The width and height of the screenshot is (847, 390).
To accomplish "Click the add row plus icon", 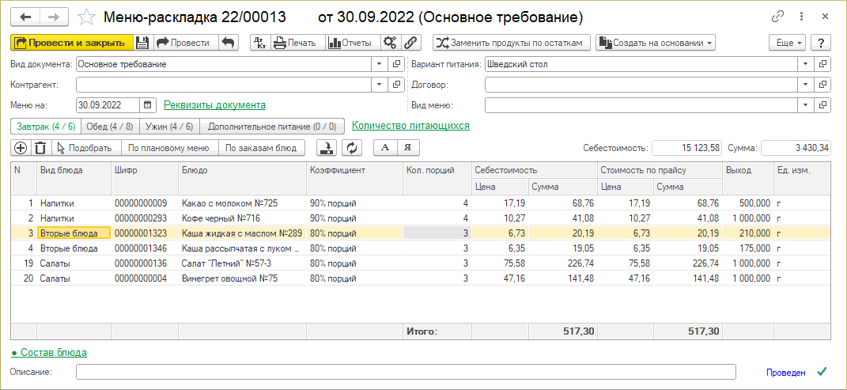I will click(21, 147).
